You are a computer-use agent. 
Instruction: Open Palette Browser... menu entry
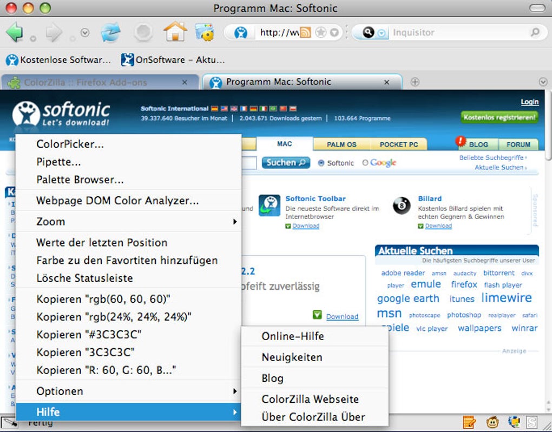coord(128,180)
